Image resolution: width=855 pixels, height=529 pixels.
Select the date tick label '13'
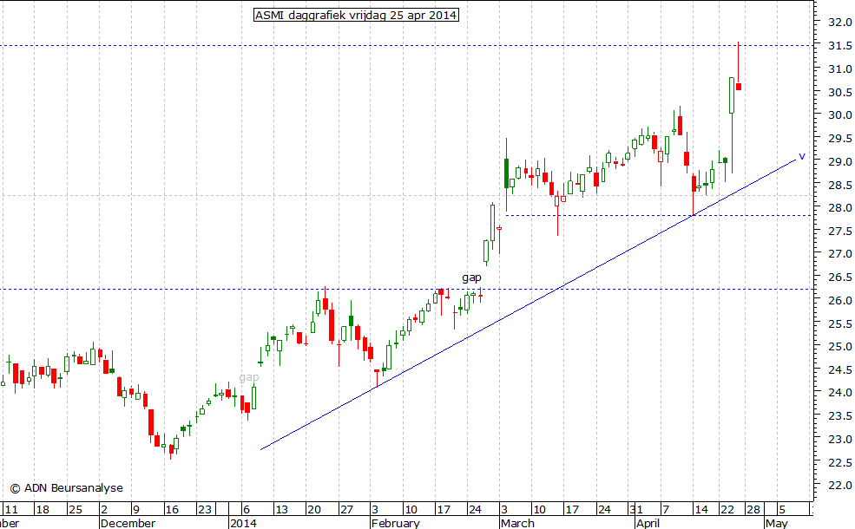tap(281, 510)
